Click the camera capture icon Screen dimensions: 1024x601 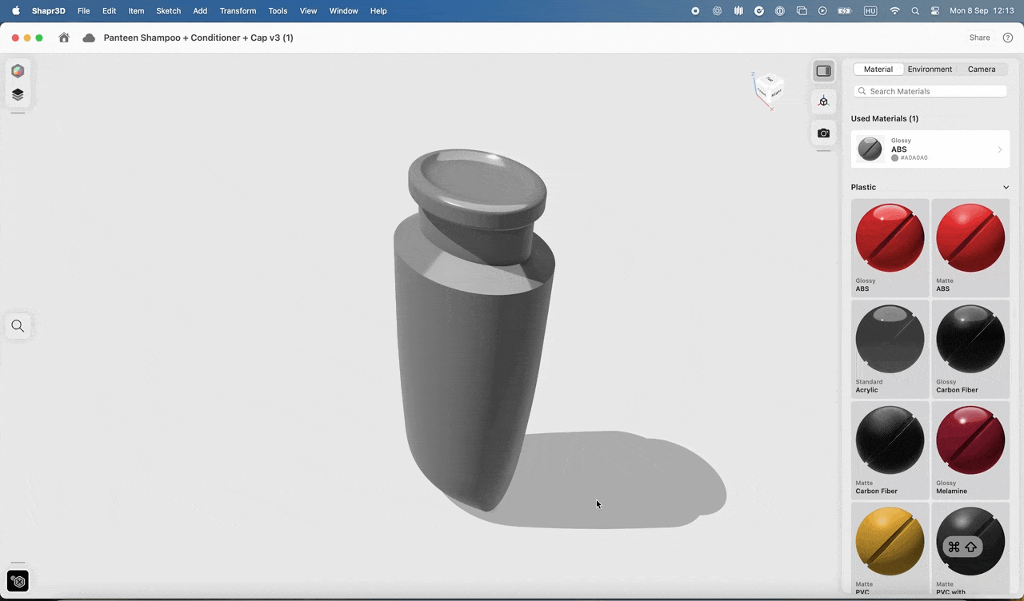[x=823, y=133]
